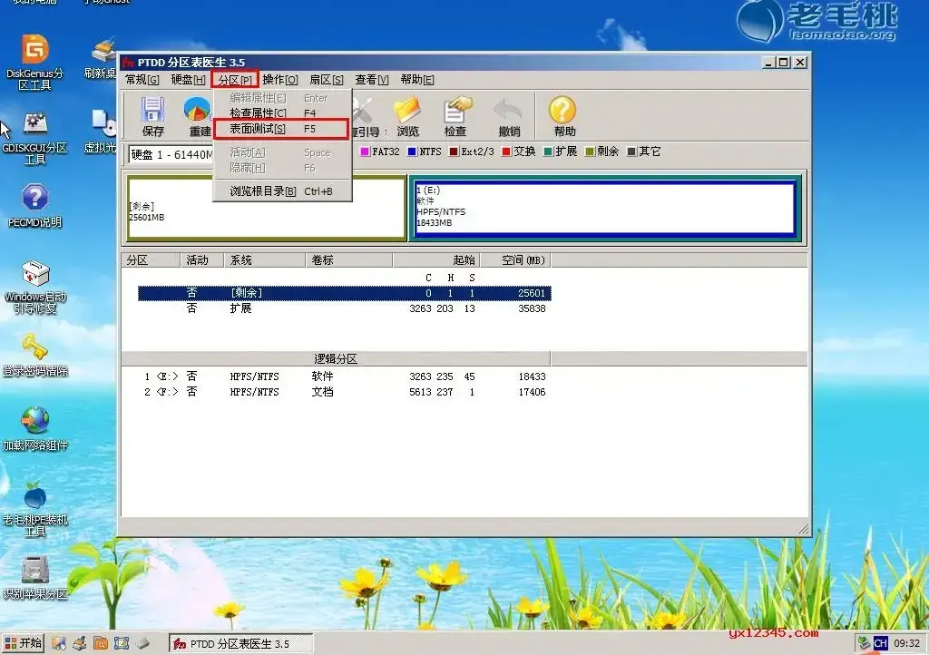This screenshot has height=655, width=929.
Task: Choose 检查属性[C] menu entry
Action: [282, 113]
